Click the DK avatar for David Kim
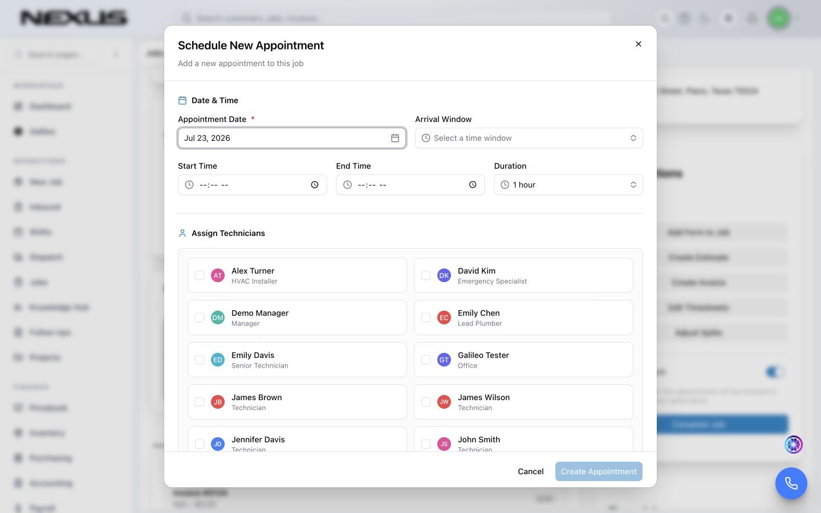This screenshot has width=821, height=513. coord(444,275)
